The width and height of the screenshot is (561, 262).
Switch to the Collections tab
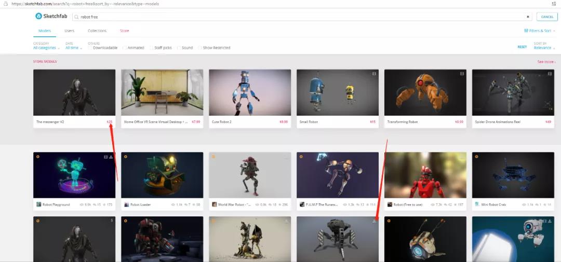[x=97, y=31]
